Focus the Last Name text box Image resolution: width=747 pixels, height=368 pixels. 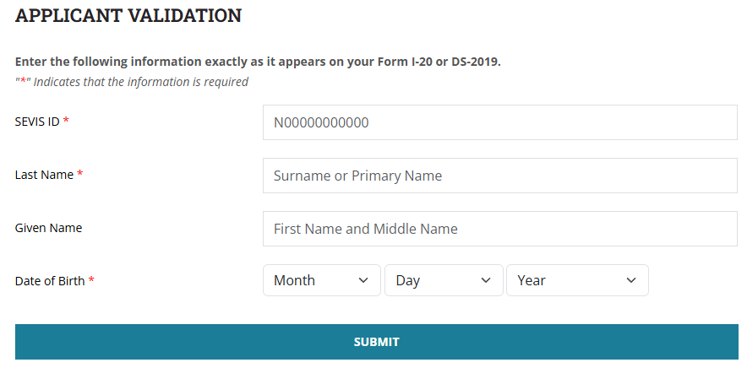coord(499,176)
